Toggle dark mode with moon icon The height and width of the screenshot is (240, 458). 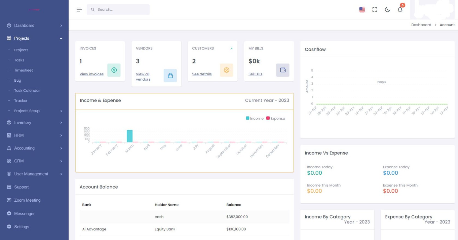point(387,10)
